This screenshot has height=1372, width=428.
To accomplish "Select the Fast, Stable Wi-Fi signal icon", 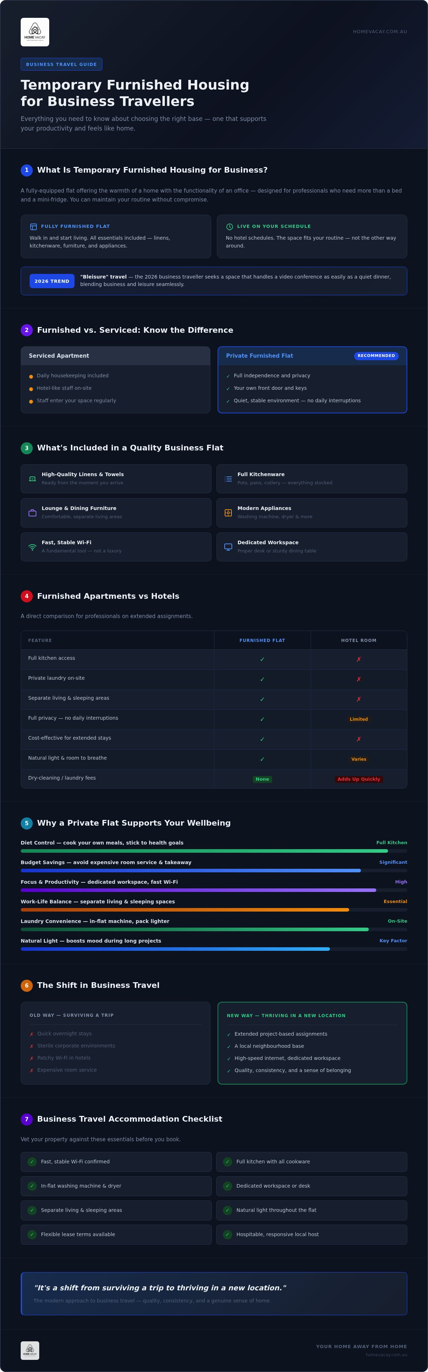I will pyautogui.click(x=32, y=546).
